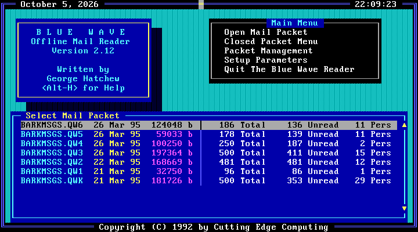Select Quit The Blue Wave Reader
Image resolution: width=418 pixels, height=232 pixels.
pyautogui.click(x=289, y=70)
